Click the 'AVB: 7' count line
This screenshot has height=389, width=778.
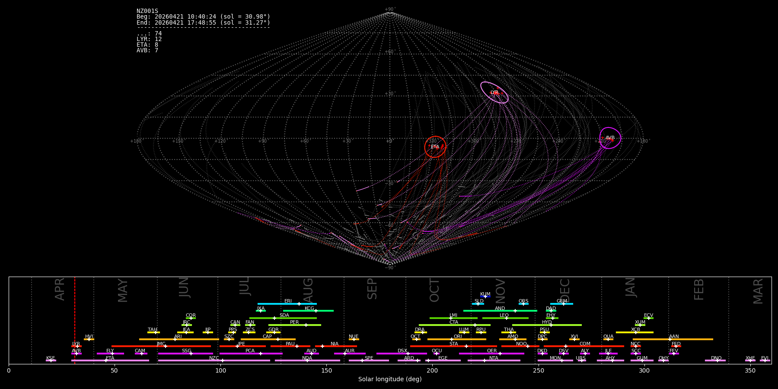click(147, 51)
